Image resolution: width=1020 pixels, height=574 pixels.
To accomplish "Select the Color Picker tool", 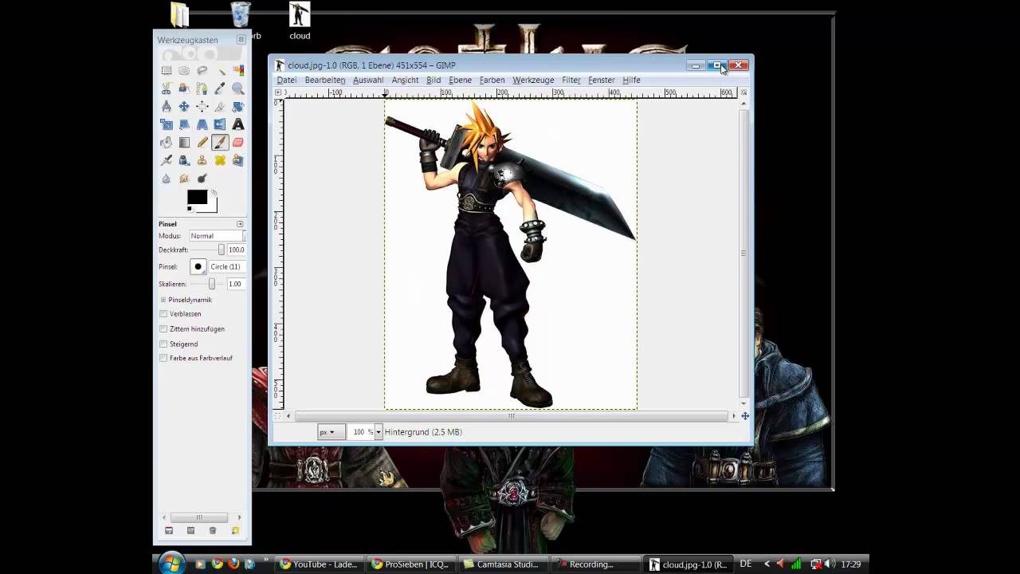I will [x=220, y=88].
